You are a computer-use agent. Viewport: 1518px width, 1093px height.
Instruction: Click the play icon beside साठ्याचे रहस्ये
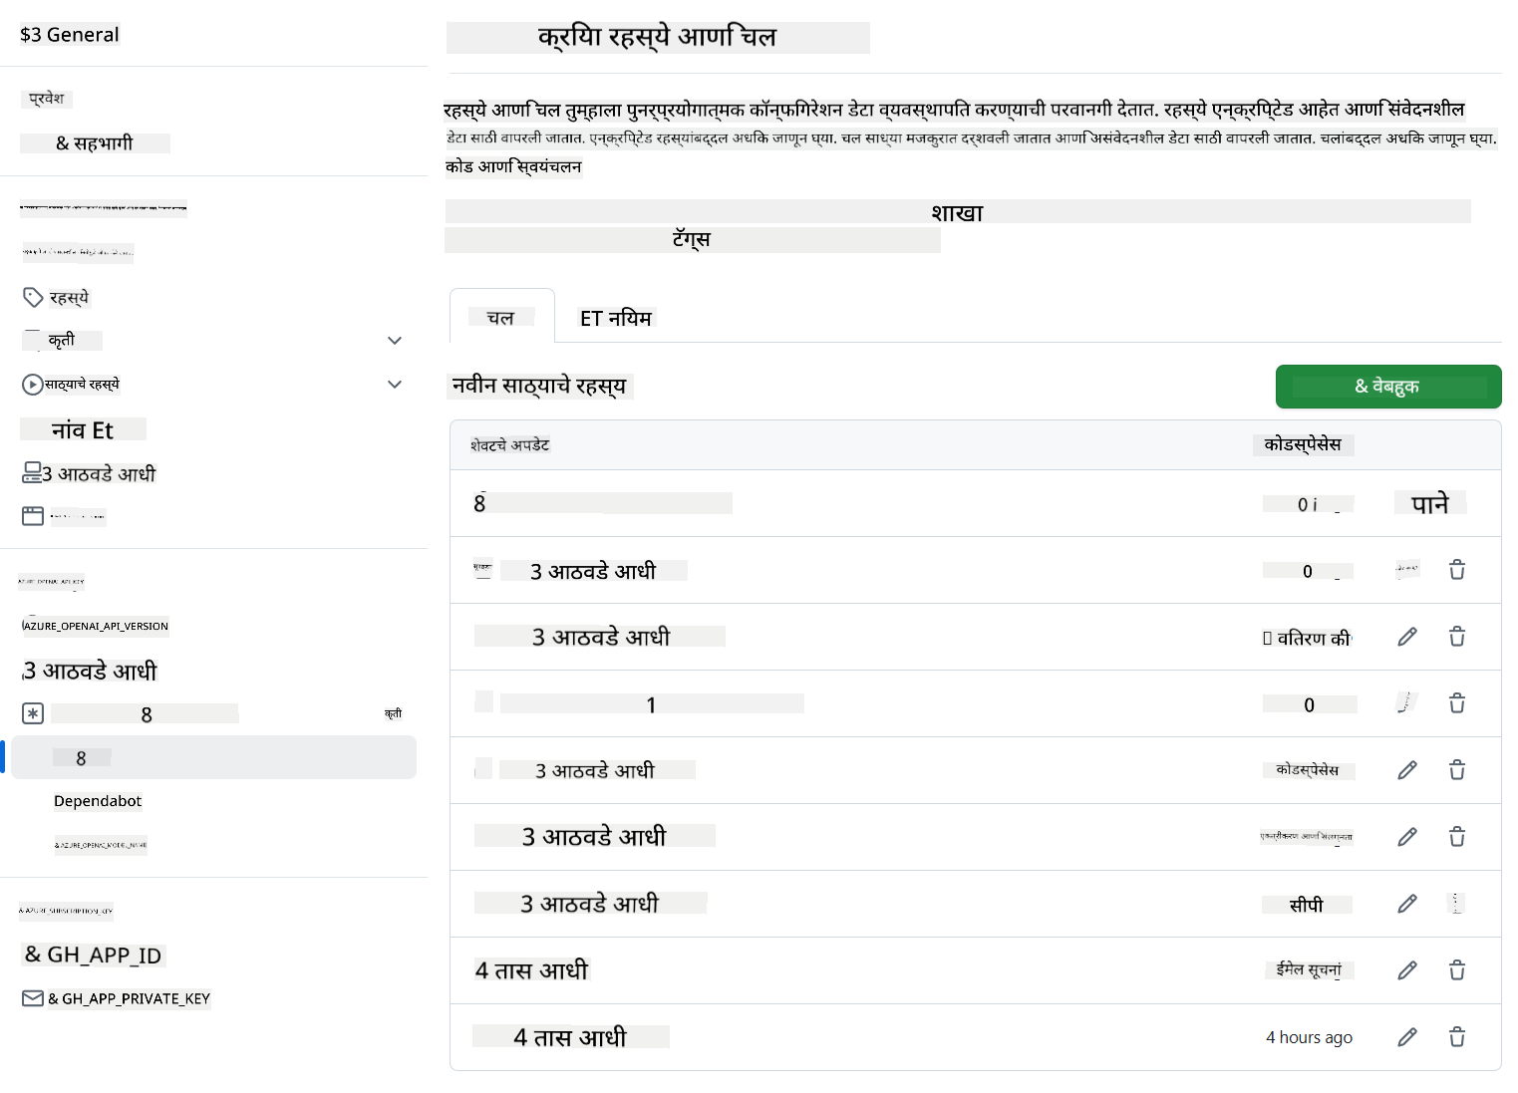[33, 384]
